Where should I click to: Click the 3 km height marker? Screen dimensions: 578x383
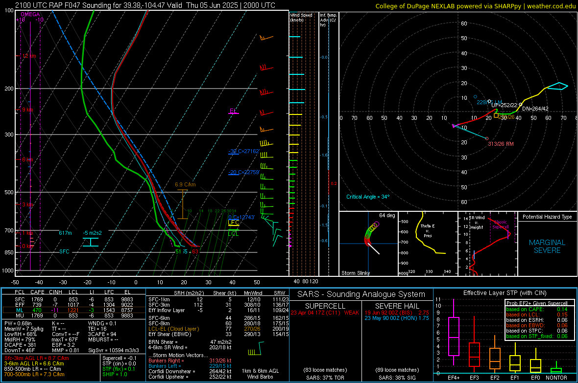[27, 204]
